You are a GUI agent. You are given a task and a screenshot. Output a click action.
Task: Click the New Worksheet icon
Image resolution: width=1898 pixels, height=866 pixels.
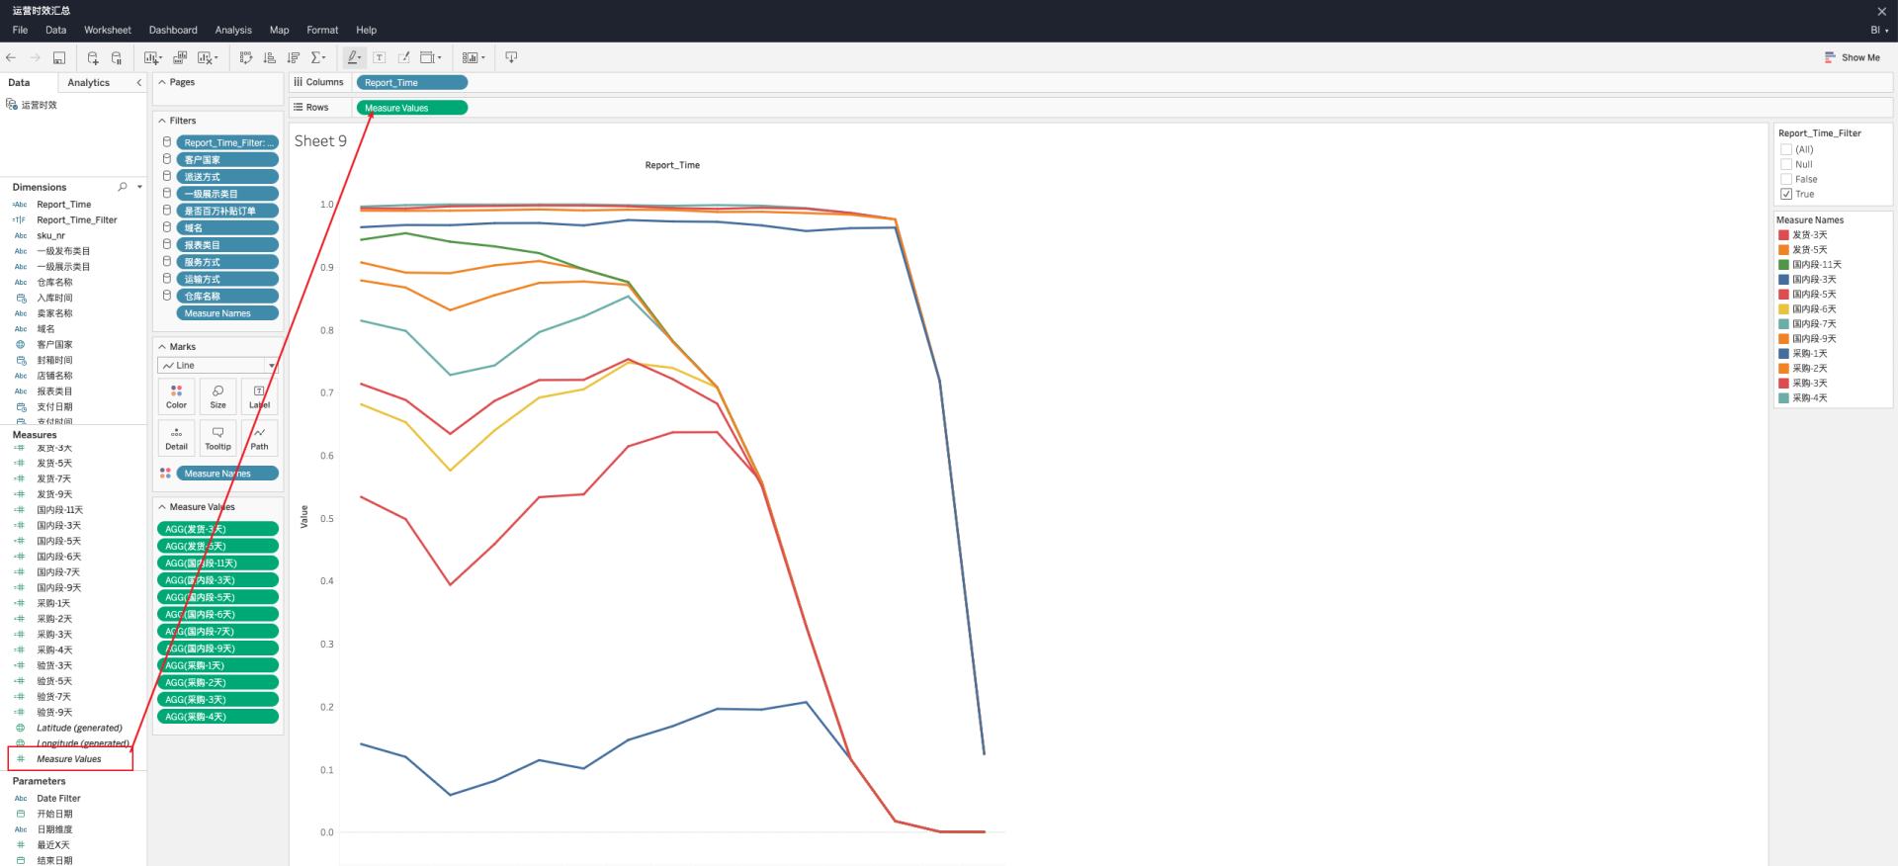pos(153,57)
